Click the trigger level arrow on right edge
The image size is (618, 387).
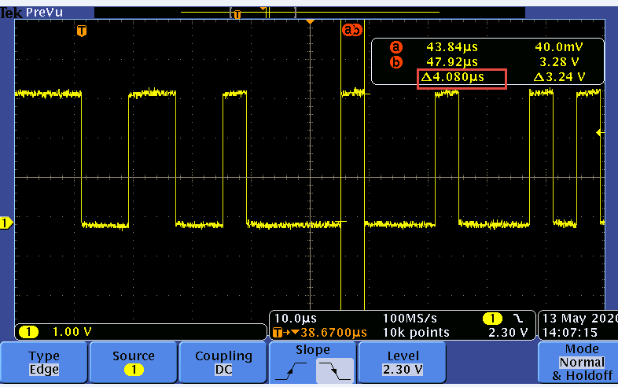599,133
